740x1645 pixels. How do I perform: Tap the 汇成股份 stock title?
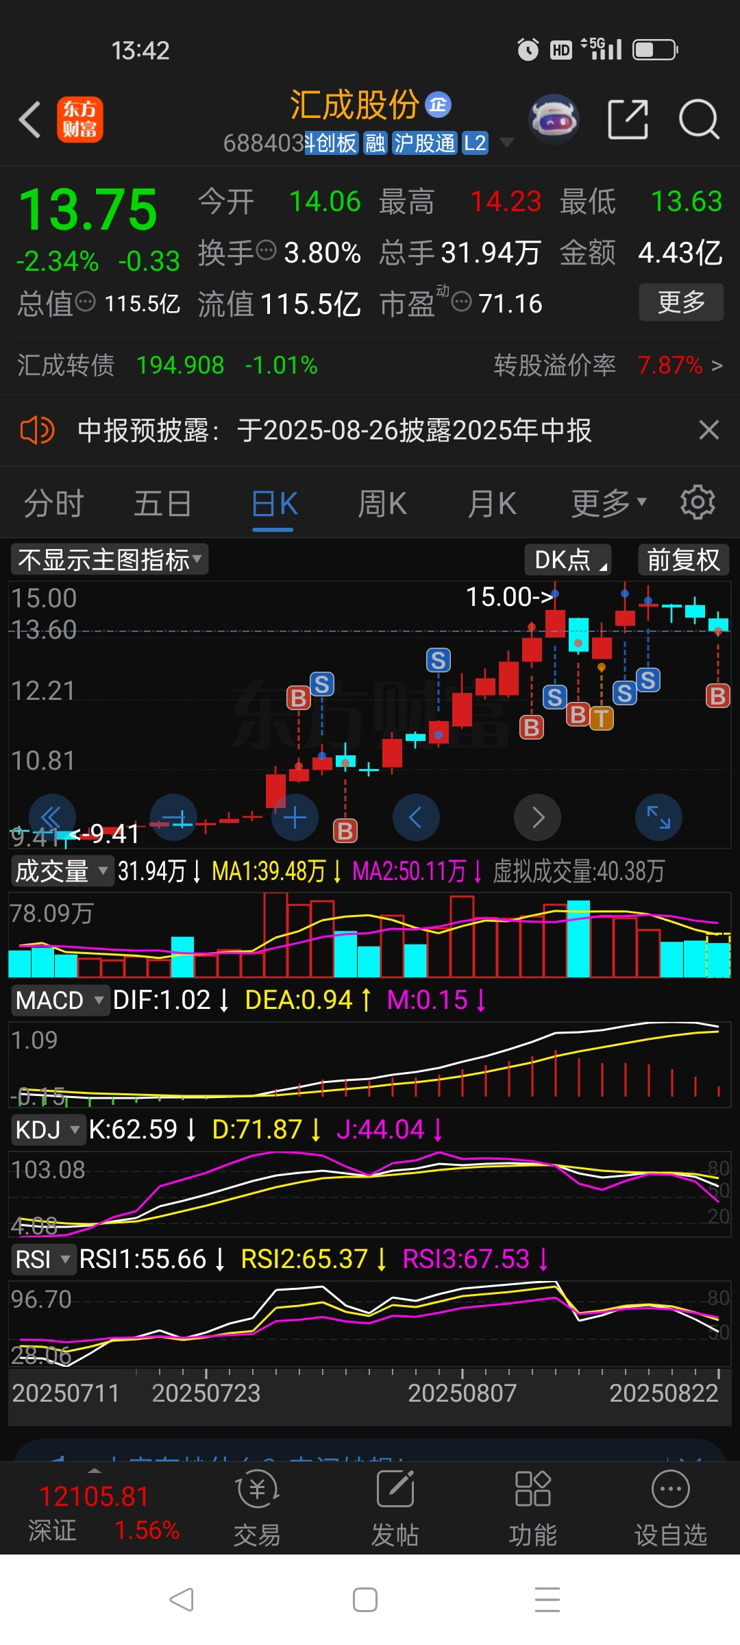(x=354, y=105)
